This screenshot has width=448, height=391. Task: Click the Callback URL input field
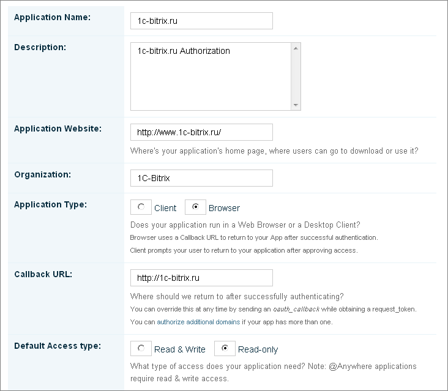(x=201, y=278)
